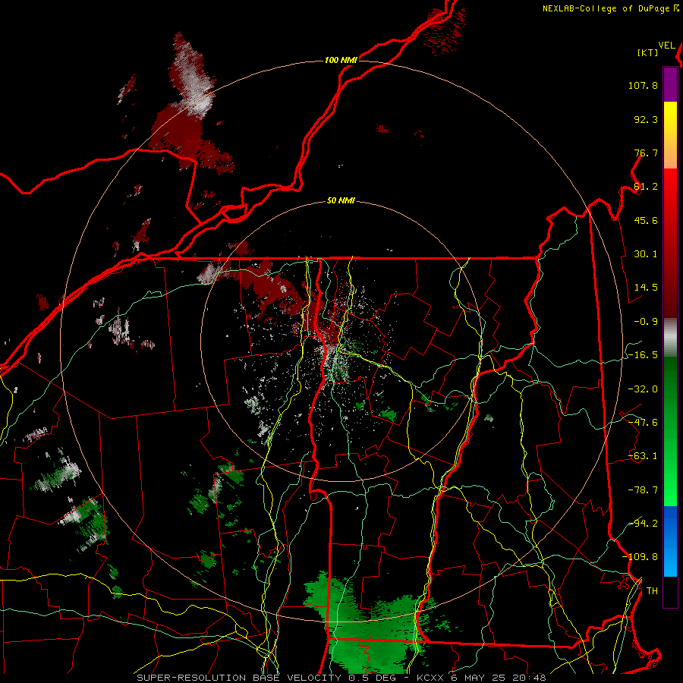Click the 100 NMI range ring label

pos(341,60)
